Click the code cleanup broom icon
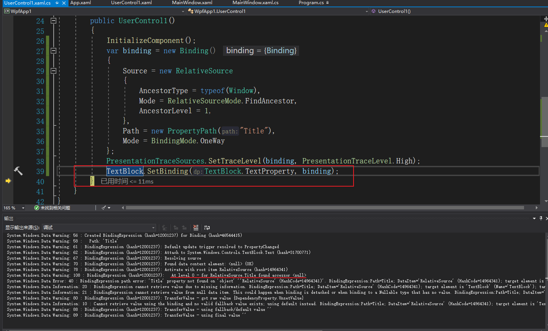Image resolution: width=548 pixels, height=331 pixels. click(104, 208)
